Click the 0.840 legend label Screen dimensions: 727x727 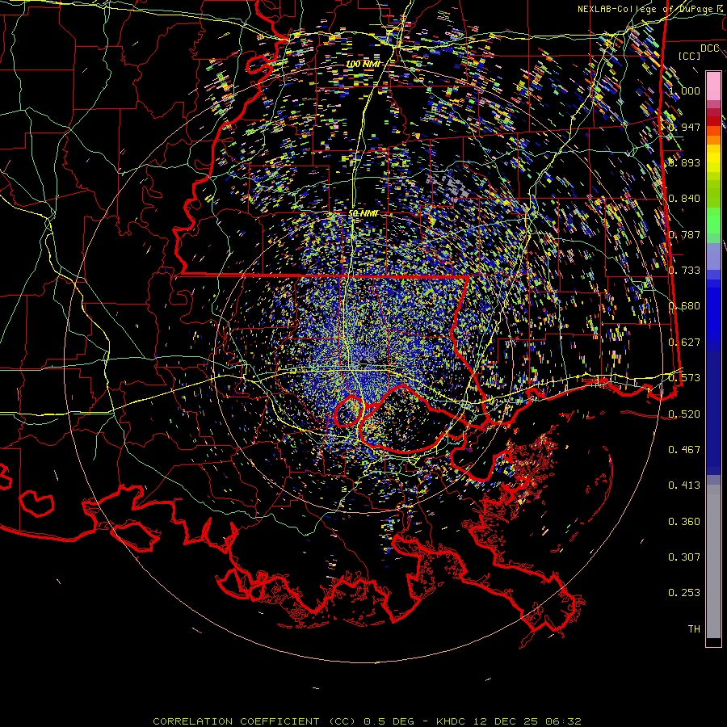[x=684, y=199]
